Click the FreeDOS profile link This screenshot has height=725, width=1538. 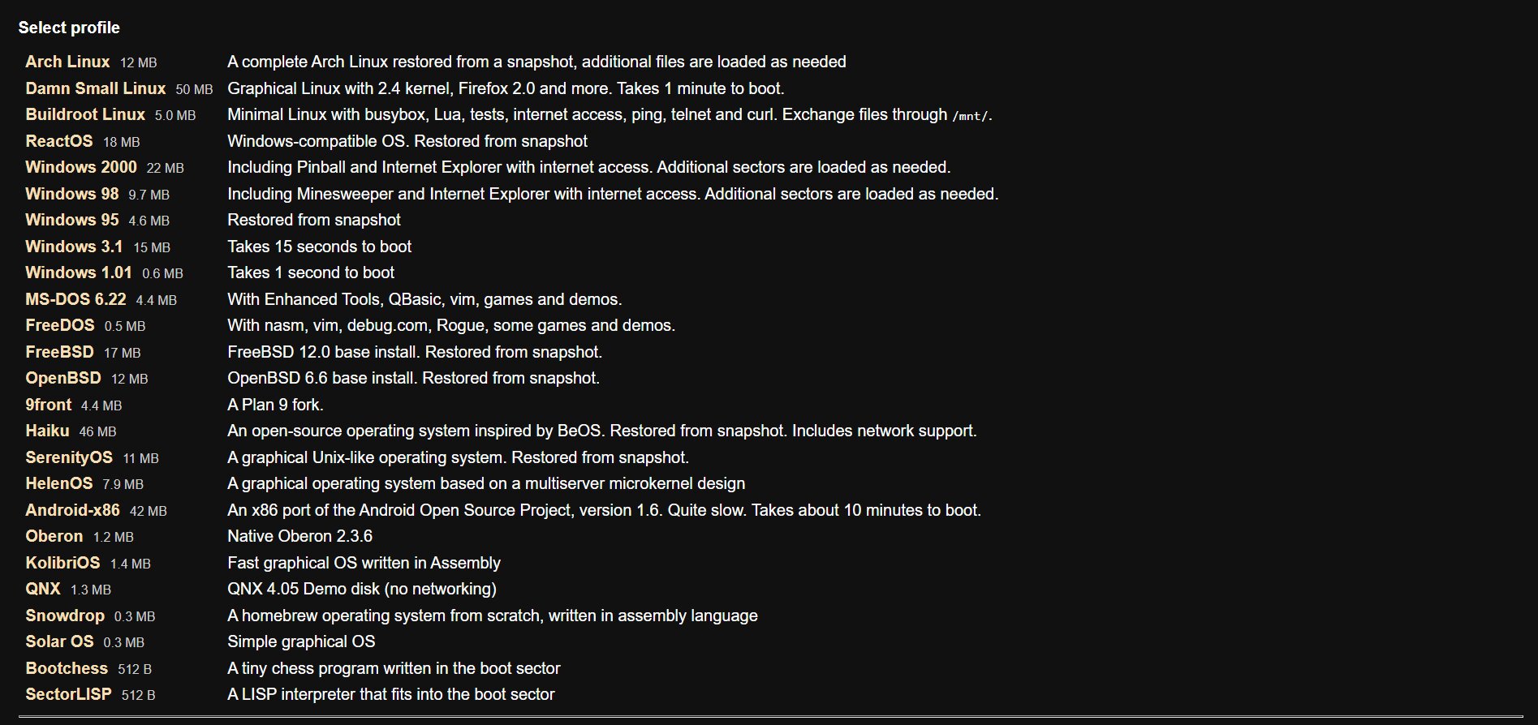(60, 325)
